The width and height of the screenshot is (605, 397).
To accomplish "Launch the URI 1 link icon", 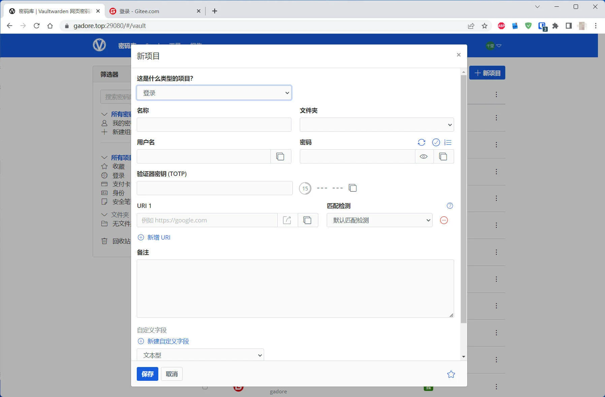I will pyautogui.click(x=287, y=220).
